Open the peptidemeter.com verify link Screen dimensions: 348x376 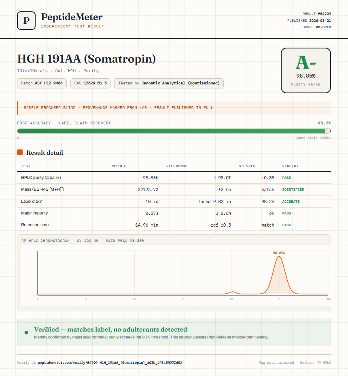point(110,363)
